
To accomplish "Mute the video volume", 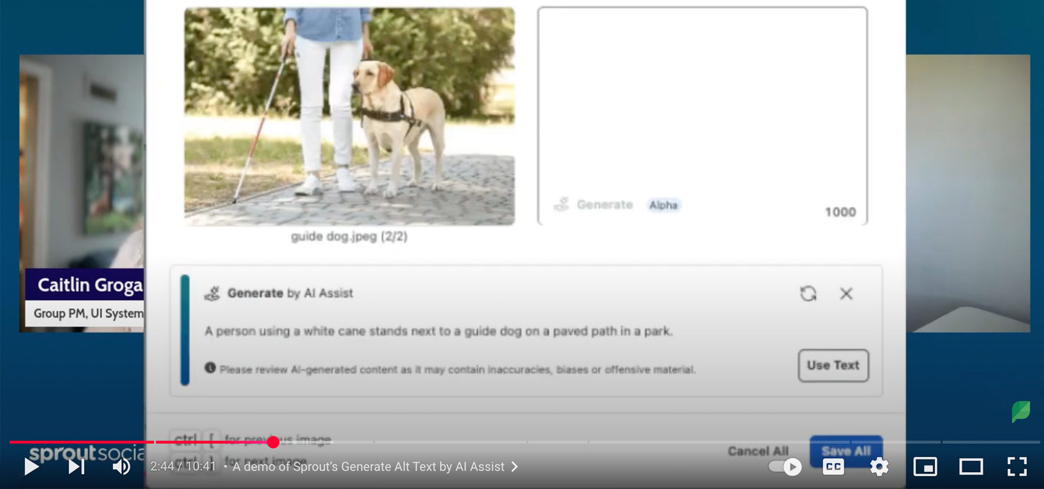I will pyautogui.click(x=121, y=467).
